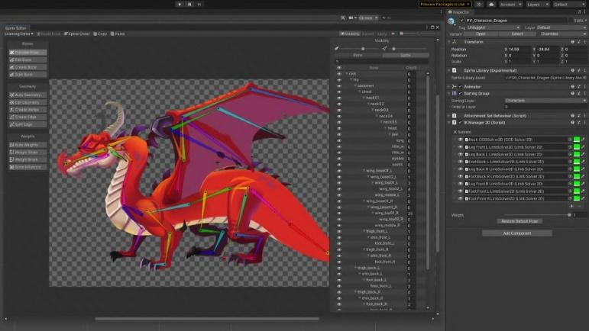Click the Pause button in the top toolbar

click(189, 4)
